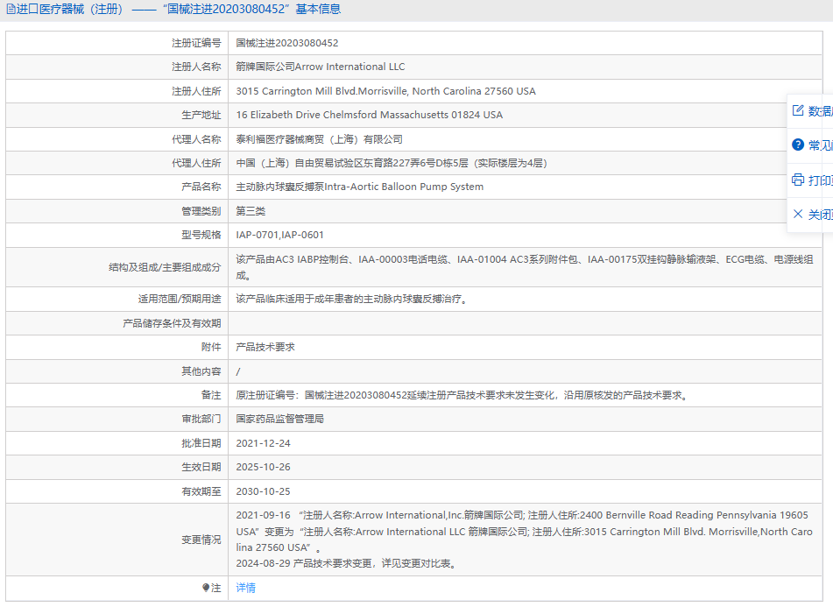Click the 生效日期 row label
The width and height of the screenshot is (833, 607).
coord(201,467)
